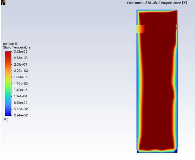Viewport: 195px width, 160px height.
Task: Click the 'contour-8' legend name
Action: [10, 44]
